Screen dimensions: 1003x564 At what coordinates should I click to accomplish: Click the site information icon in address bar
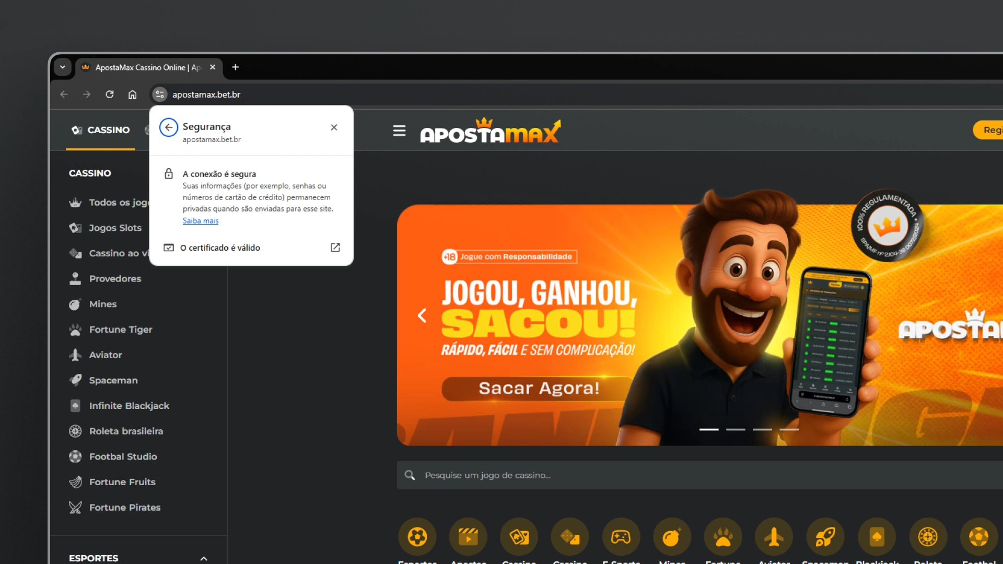(160, 95)
